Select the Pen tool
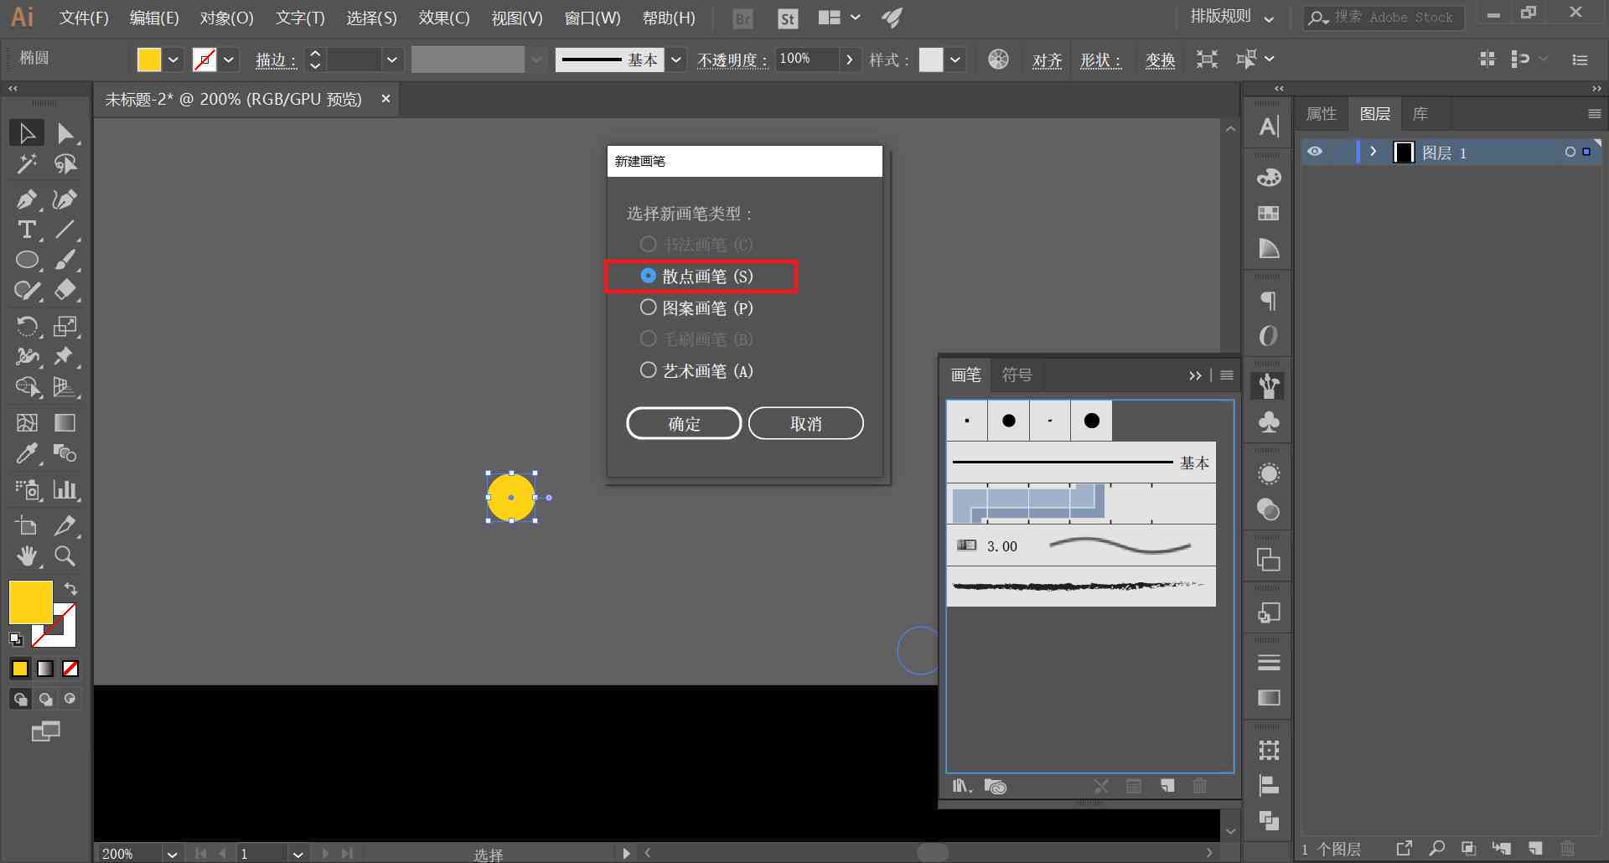This screenshot has height=863, width=1609. pyautogui.click(x=27, y=199)
